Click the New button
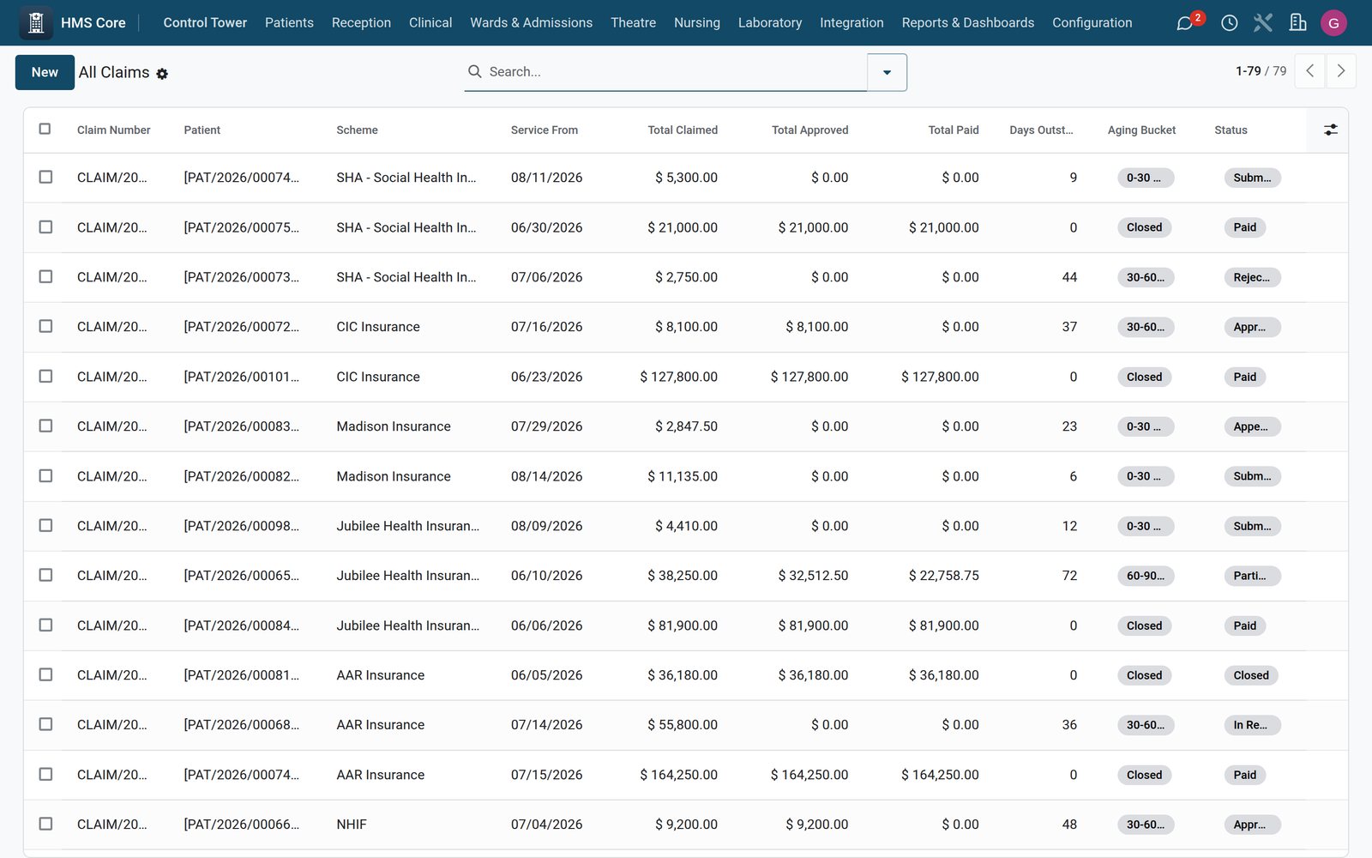This screenshot has width=1372, height=858. tap(45, 72)
